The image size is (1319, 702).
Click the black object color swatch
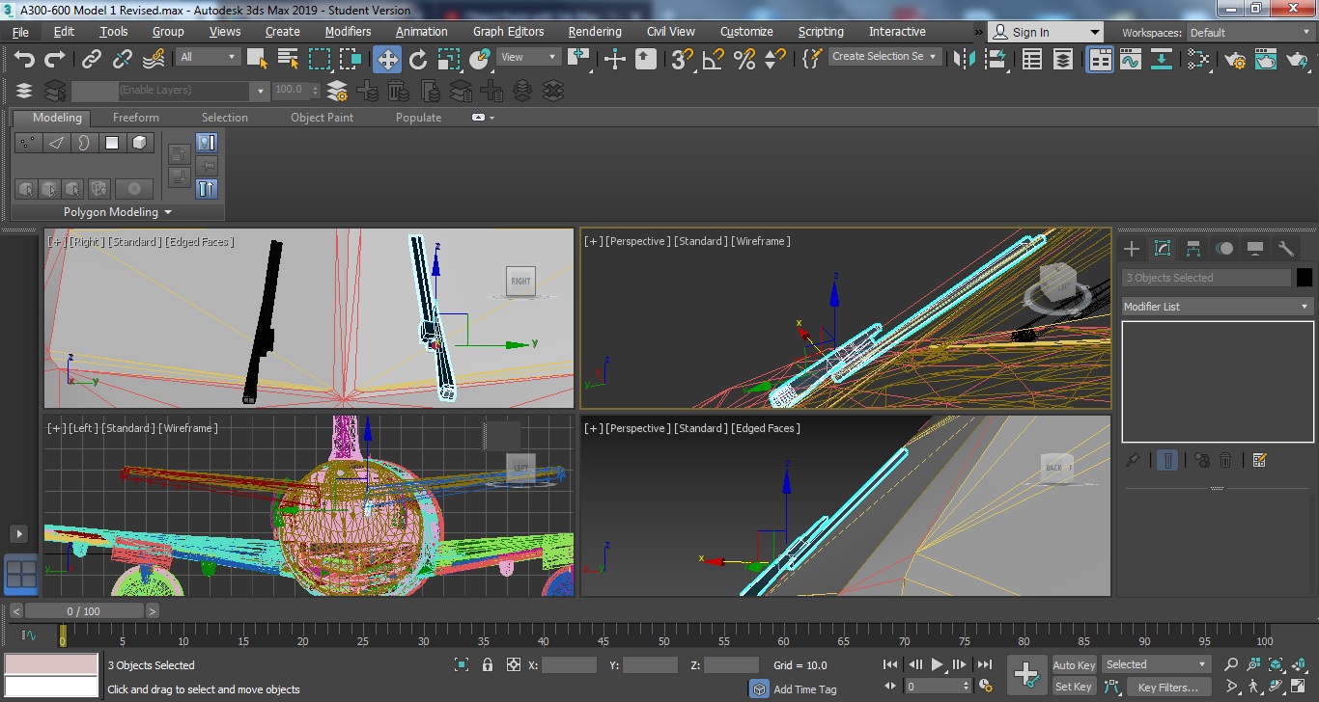pyautogui.click(x=1305, y=278)
